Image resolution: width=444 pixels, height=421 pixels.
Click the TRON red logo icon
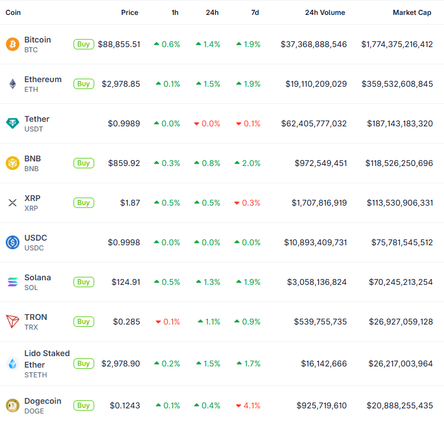click(12, 322)
